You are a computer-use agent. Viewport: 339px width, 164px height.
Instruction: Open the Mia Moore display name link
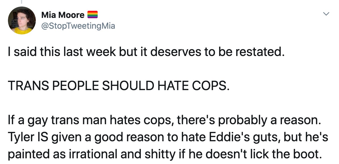63,15
